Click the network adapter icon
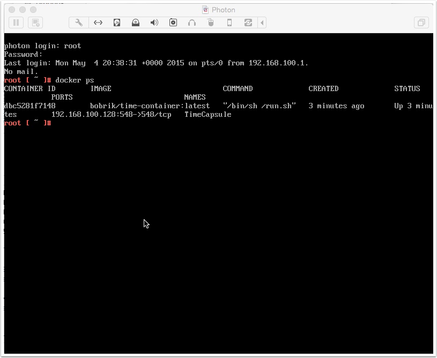The image size is (437, 358). click(x=98, y=23)
